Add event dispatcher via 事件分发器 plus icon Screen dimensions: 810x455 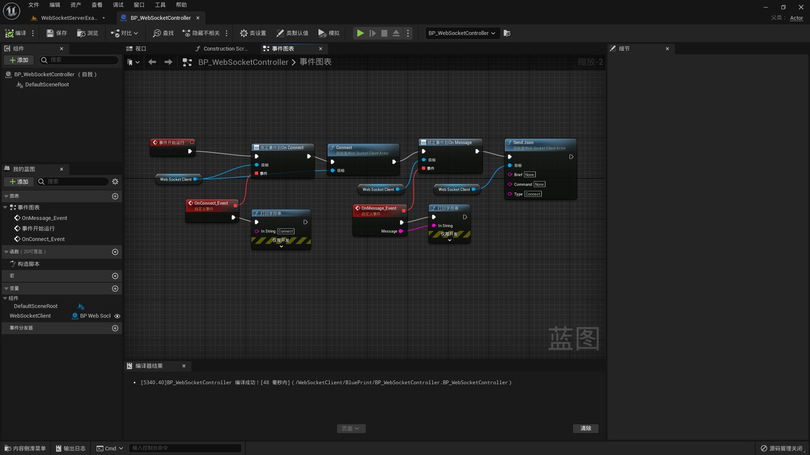click(115, 328)
